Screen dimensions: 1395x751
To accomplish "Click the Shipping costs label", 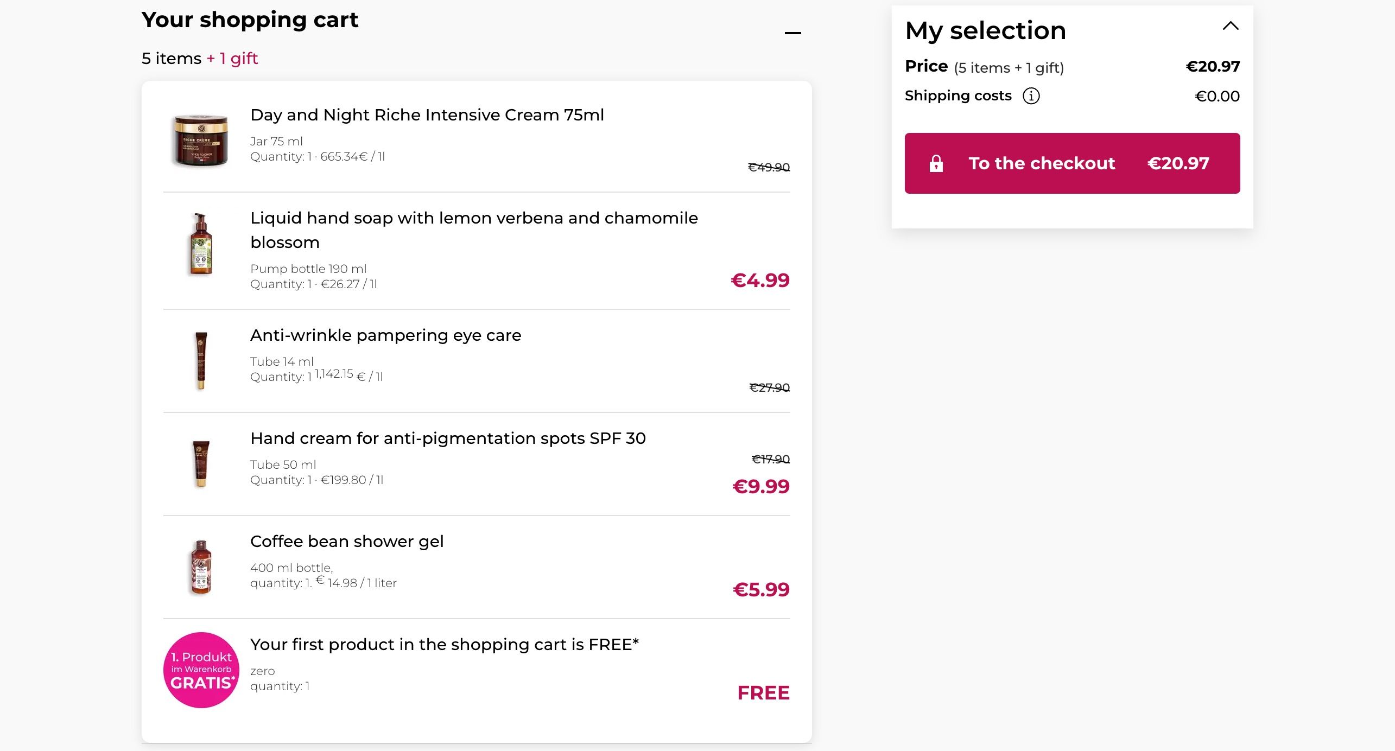I will tap(958, 96).
